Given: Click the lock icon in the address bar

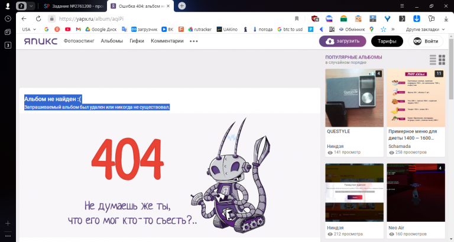Looking at the screenshot, I should (52, 19).
